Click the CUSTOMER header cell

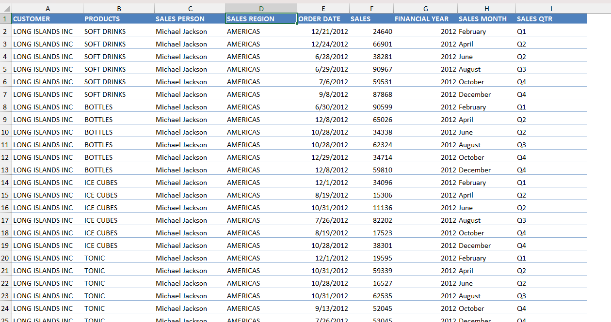pyautogui.click(x=48, y=19)
